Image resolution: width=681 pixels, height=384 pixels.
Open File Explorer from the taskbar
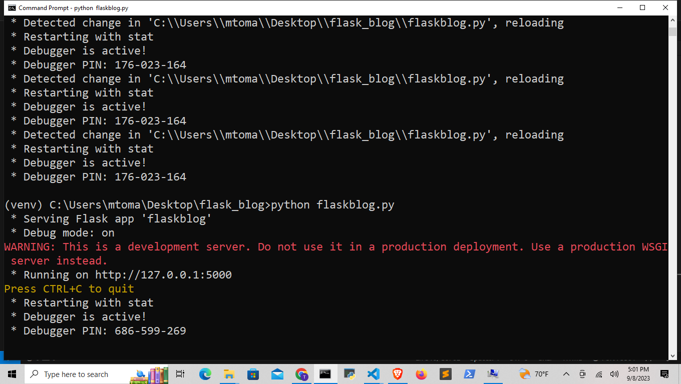(229, 374)
